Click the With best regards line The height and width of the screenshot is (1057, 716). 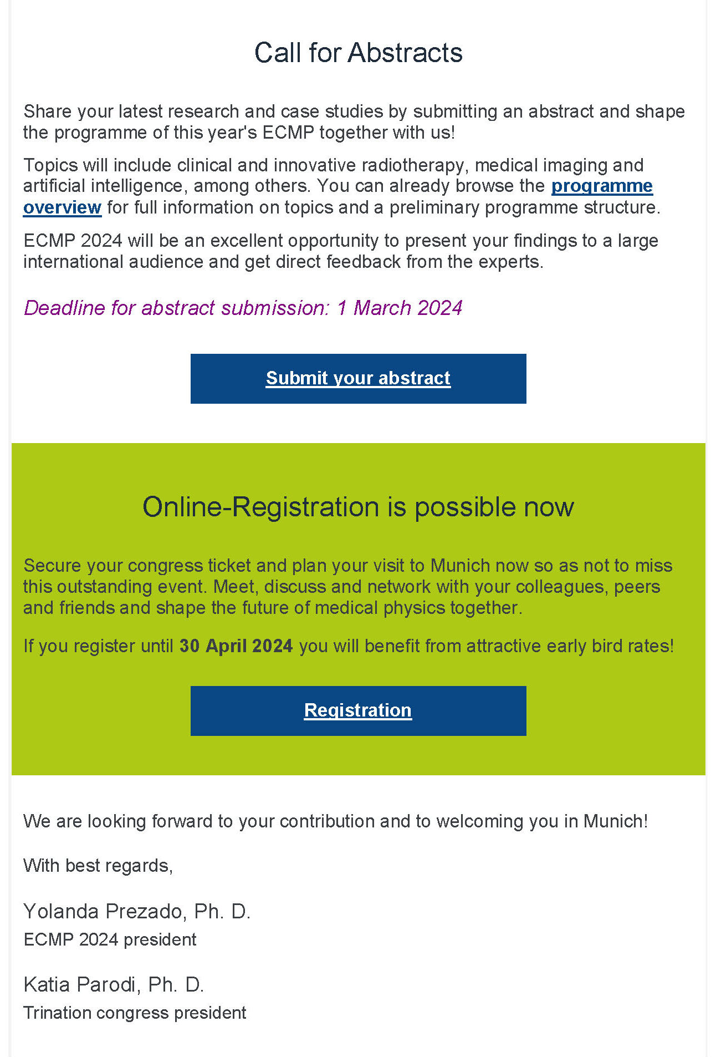[x=98, y=865]
